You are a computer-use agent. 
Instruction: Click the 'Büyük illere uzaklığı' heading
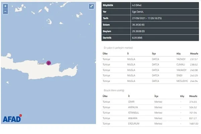(x=114, y=90)
